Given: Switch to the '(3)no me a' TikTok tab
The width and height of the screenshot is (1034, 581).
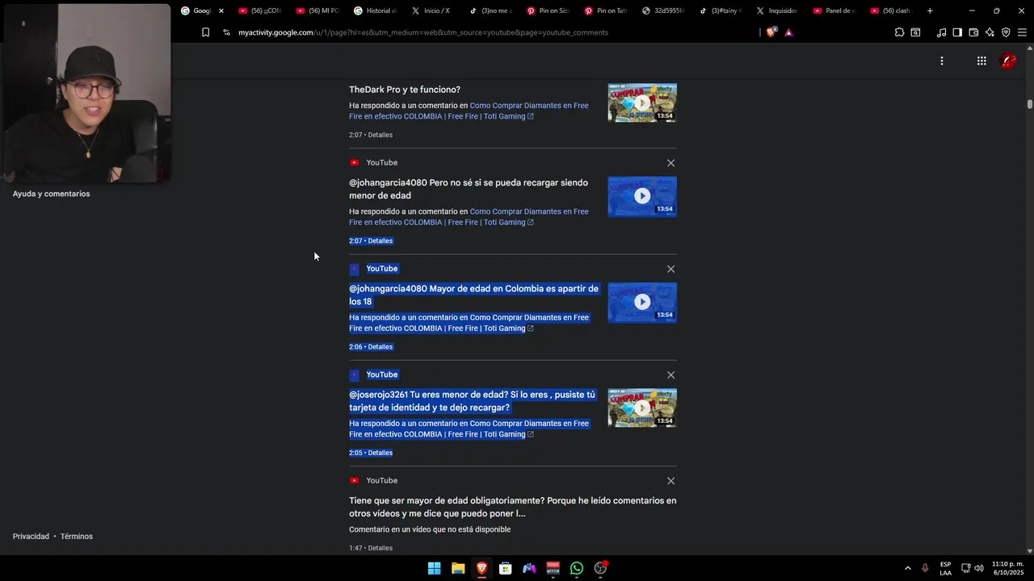Looking at the screenshot, I should point(492,10).
